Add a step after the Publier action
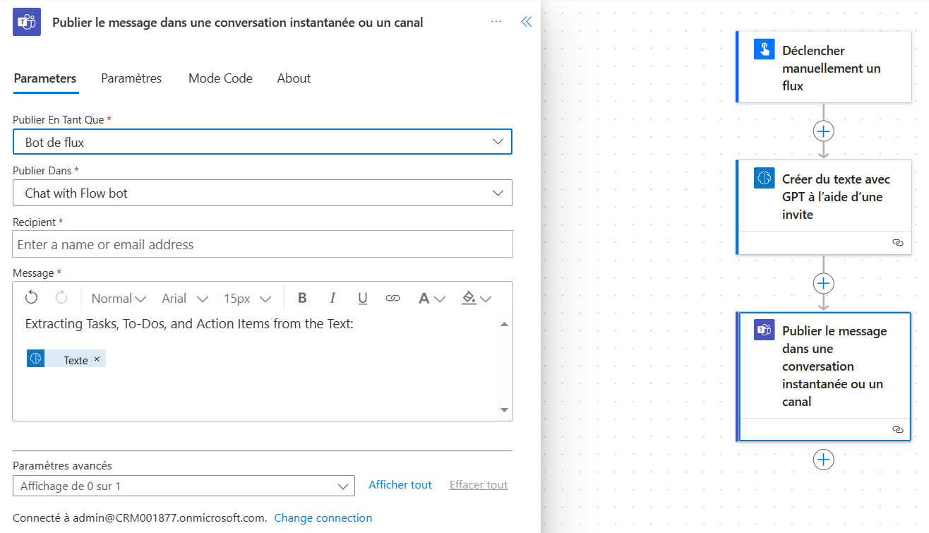The width and height of the screenshot is (929, 533). click(x=824, y=460)
